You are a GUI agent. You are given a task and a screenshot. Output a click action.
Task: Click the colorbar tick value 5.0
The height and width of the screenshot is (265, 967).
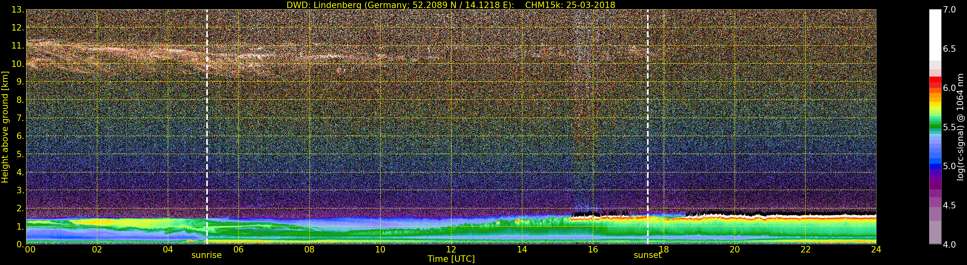(x=949, y=166)
